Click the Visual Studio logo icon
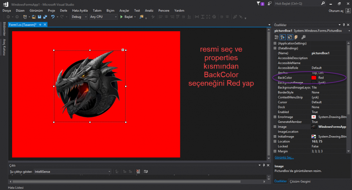Viewport: 352px width, 190px height. pyautogui.click(x=5, y=4)
